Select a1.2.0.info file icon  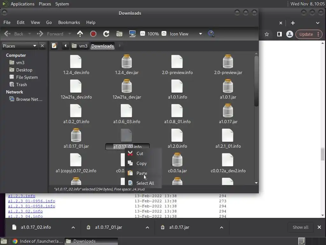pyautogui.click(x=177, y=135)
